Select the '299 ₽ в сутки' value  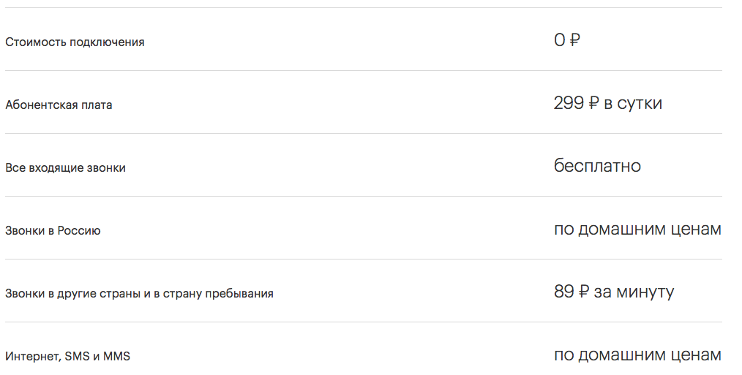pos(607,103)
